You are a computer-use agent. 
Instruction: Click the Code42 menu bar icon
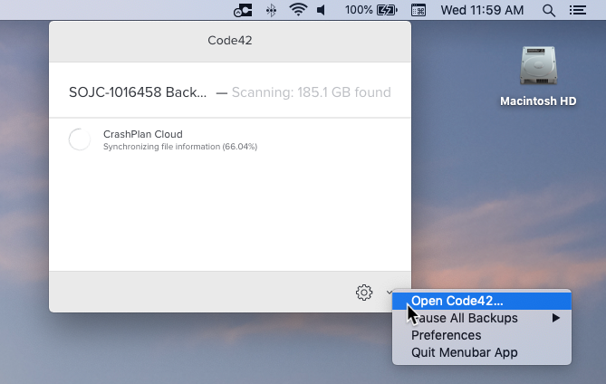click(243, 10)
